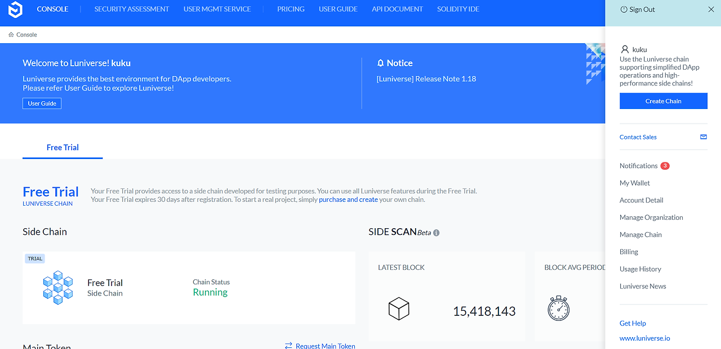Follow the purchase and create link
Image resolution: width=721 pixels, height=349 pixels.
348,200
